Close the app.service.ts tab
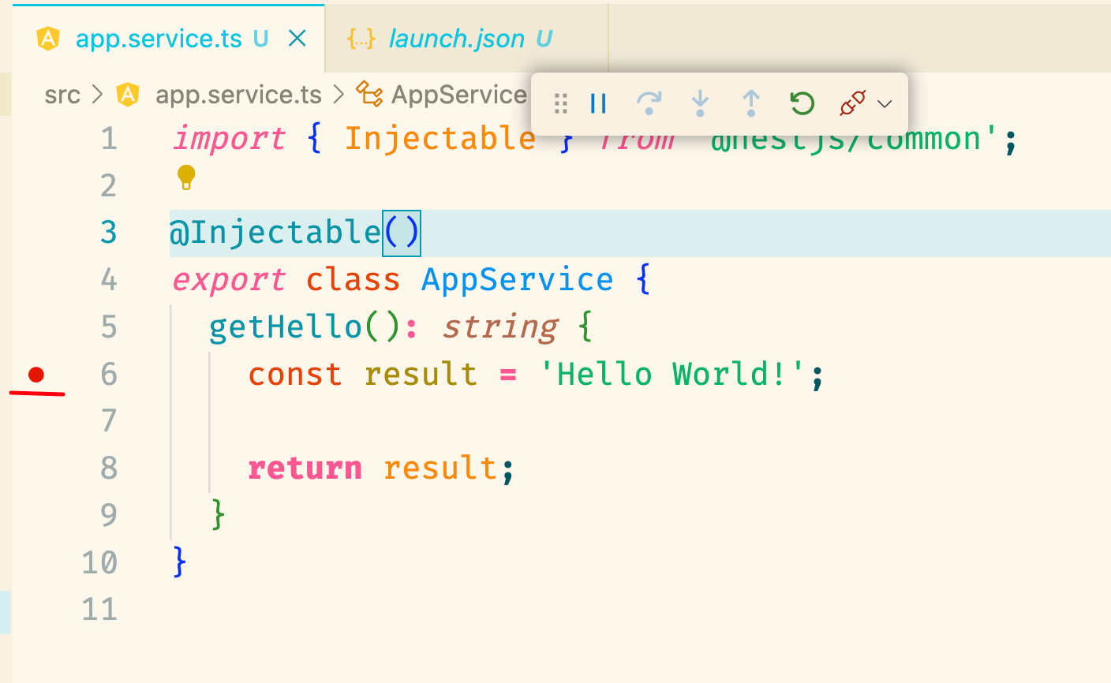This screenshot has height=683, width=1111. 297,38
